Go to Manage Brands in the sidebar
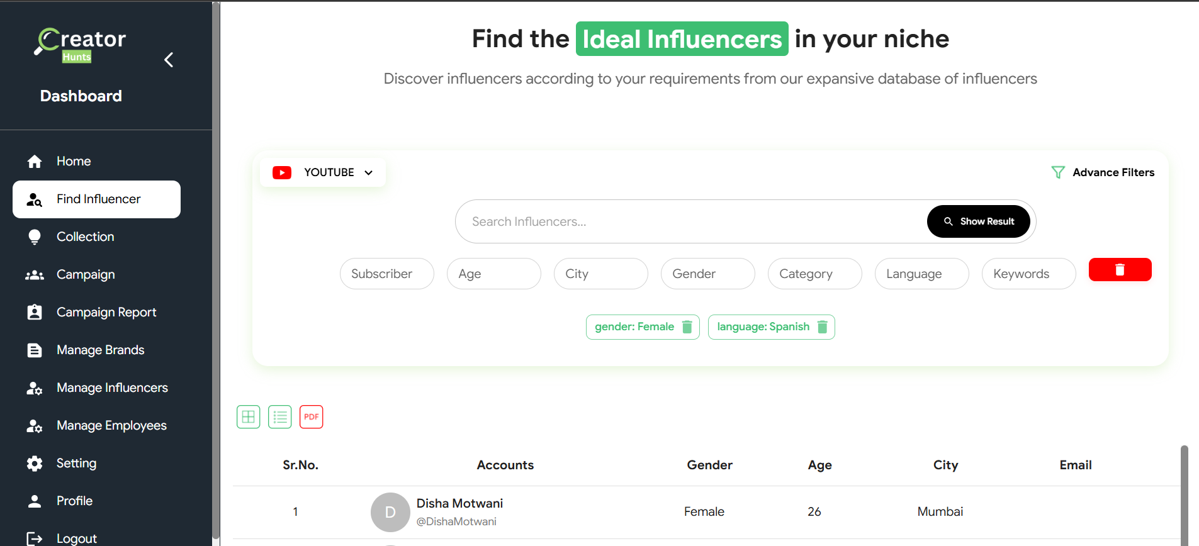The height and width of the screenshot is (546, 1199). (x=101, y=350)
